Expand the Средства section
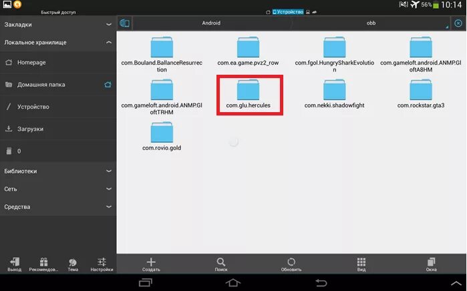 click(58, 207)
